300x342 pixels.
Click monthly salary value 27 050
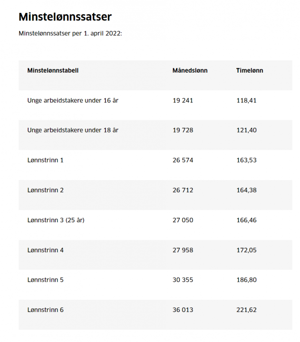click(x=183, y=220)
